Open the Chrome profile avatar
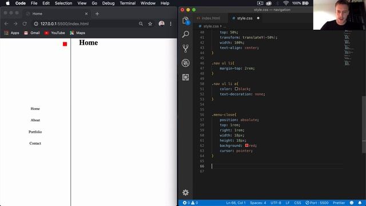366x206 pixels. click(161, 24)
